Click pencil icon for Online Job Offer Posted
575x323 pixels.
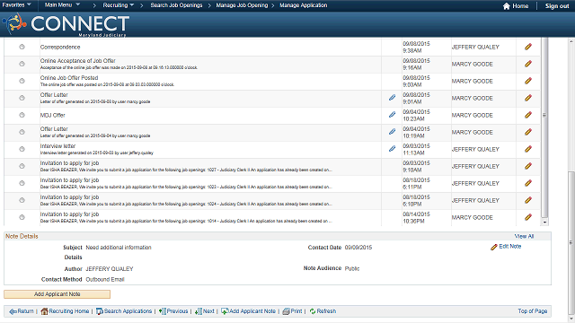528,81
